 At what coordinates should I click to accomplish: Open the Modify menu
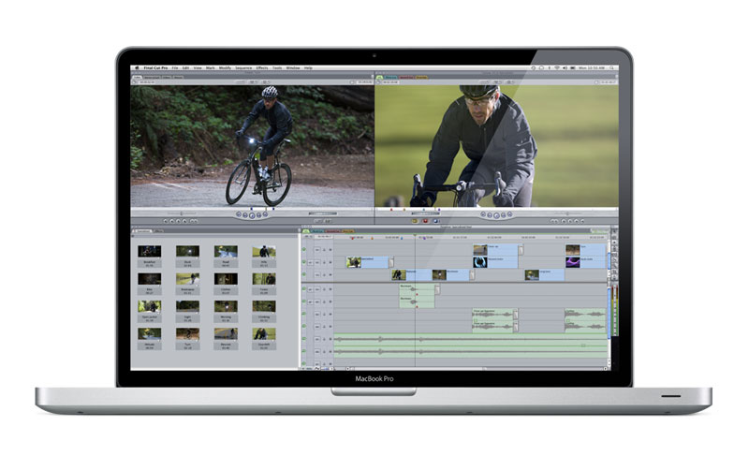(223, 68)
